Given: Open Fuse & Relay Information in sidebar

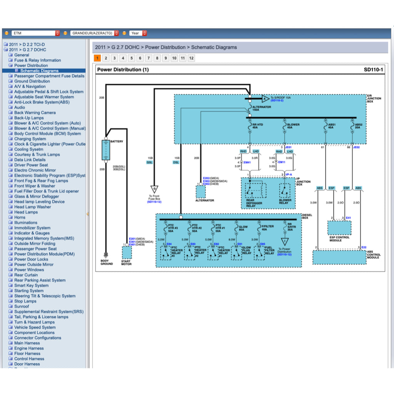Looking at the screenshot, I should tap(37, 60).
